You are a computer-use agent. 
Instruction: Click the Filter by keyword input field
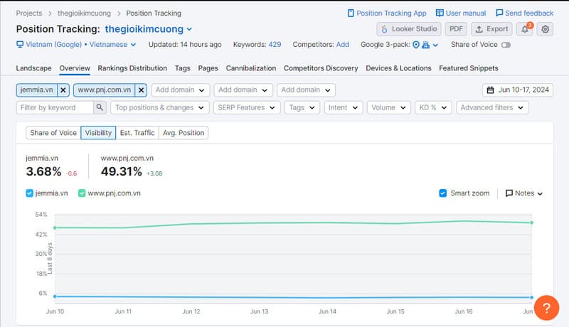coord(55,107)
